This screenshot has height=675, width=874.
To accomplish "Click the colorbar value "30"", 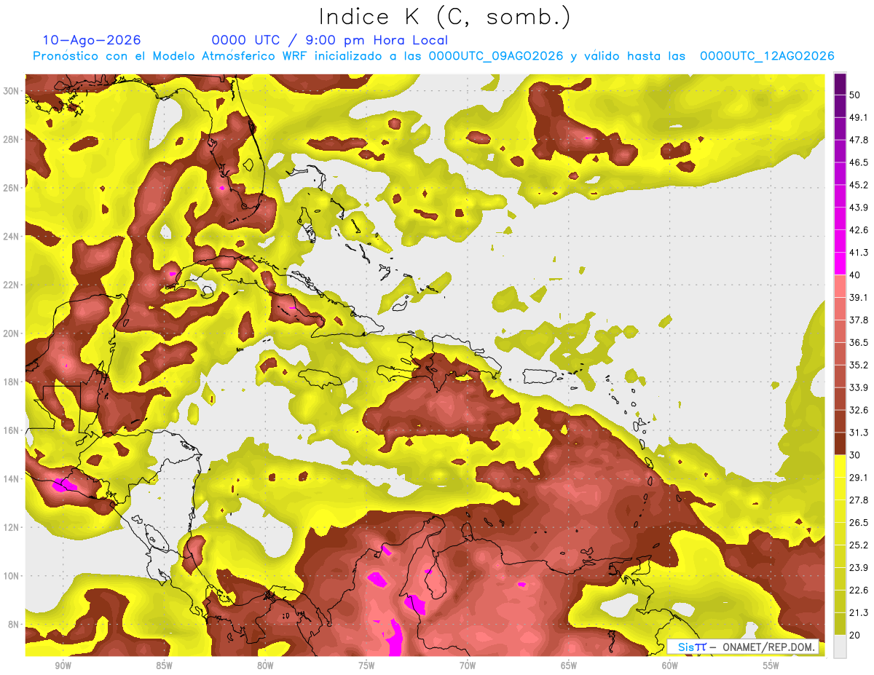I will [x=855, y=455].
